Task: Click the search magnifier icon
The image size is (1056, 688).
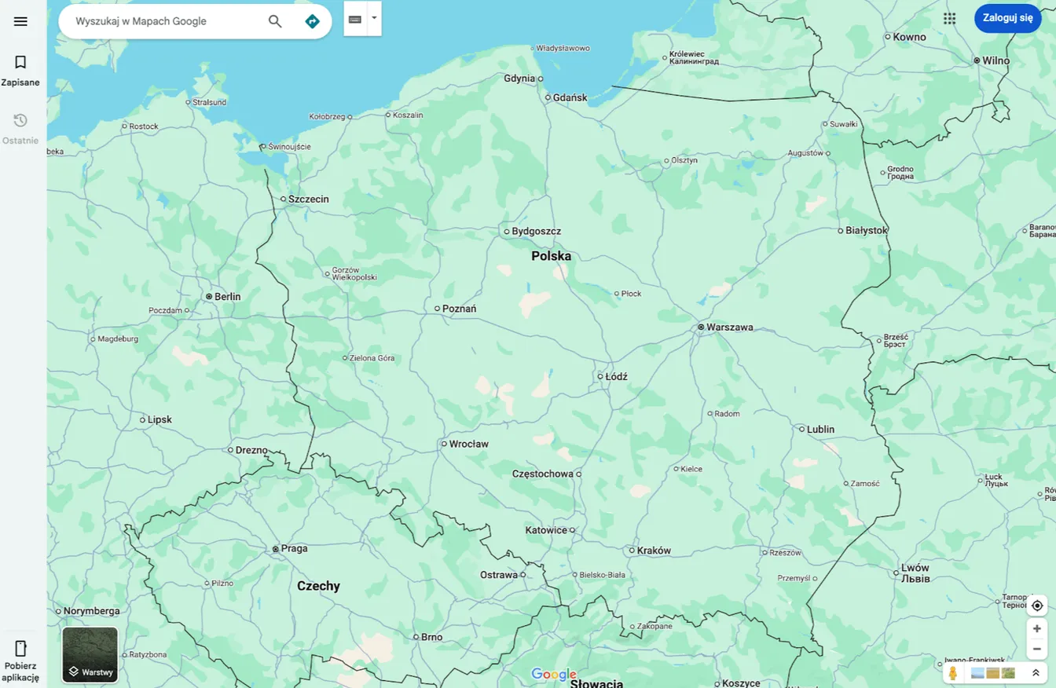Action: tap(275, 21)
